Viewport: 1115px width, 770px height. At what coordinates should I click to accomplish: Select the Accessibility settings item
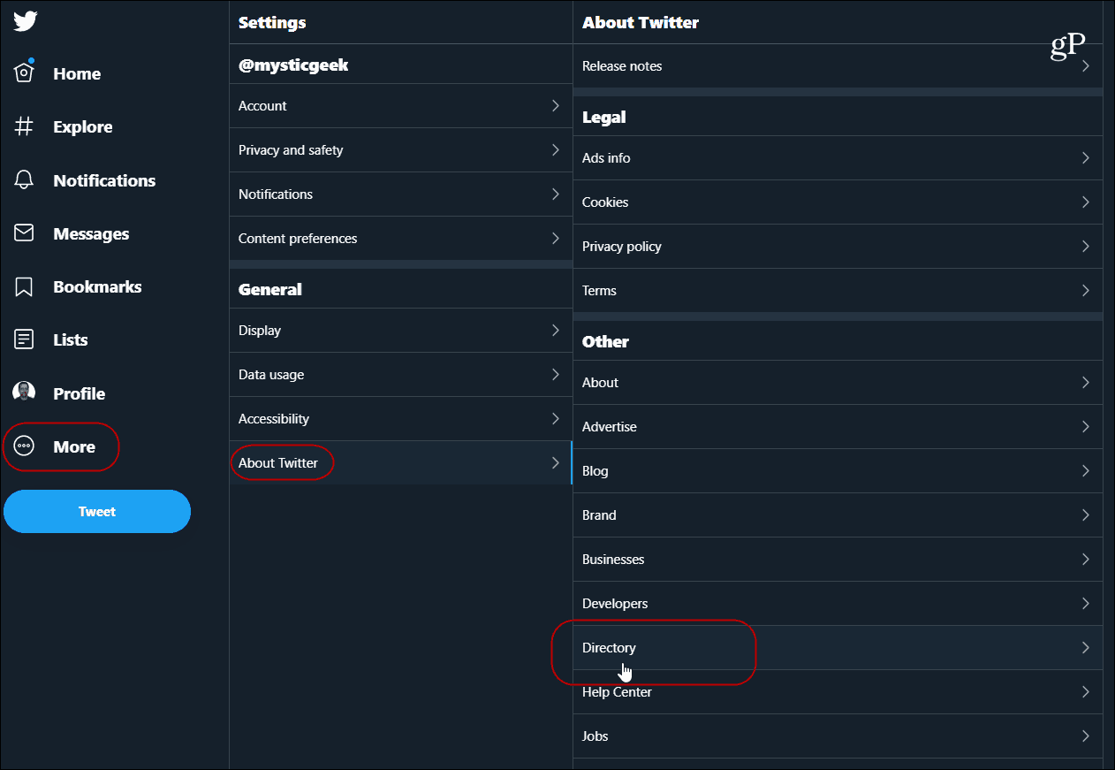(x=400, y=419)
